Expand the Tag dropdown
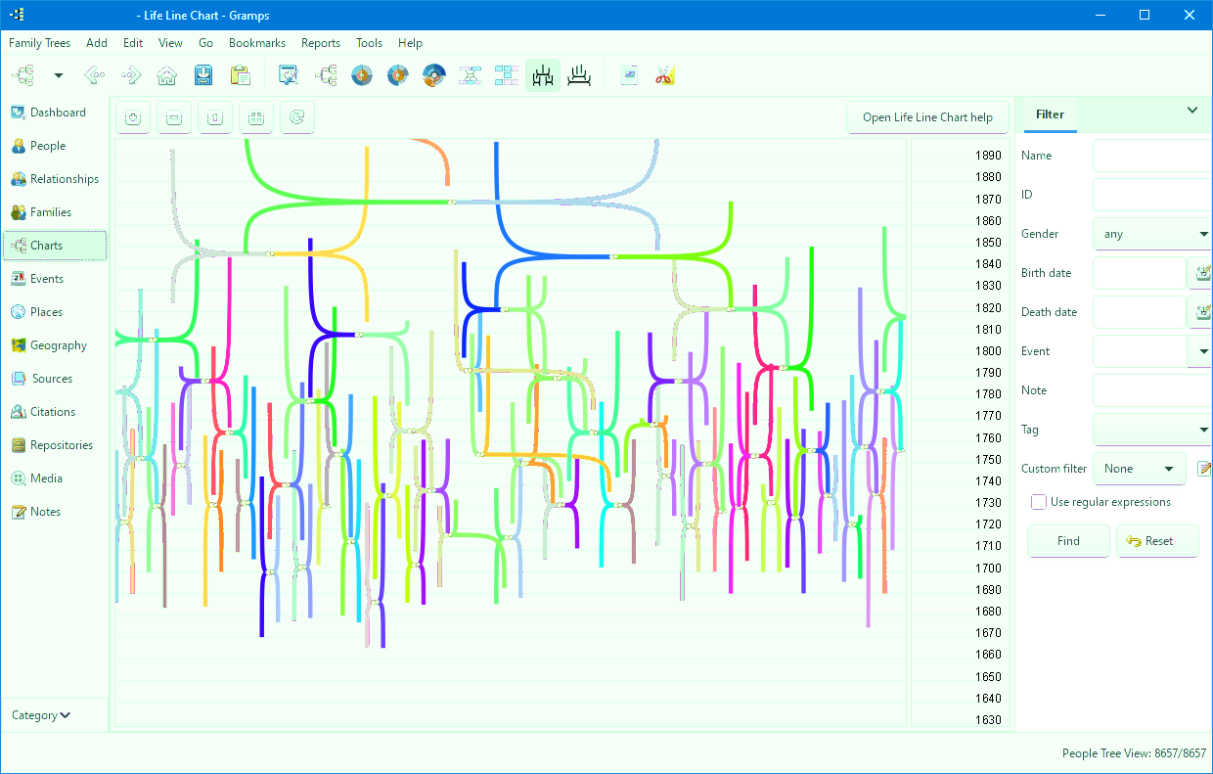This screenshot has height=774, width=1213. [1152, 430]
